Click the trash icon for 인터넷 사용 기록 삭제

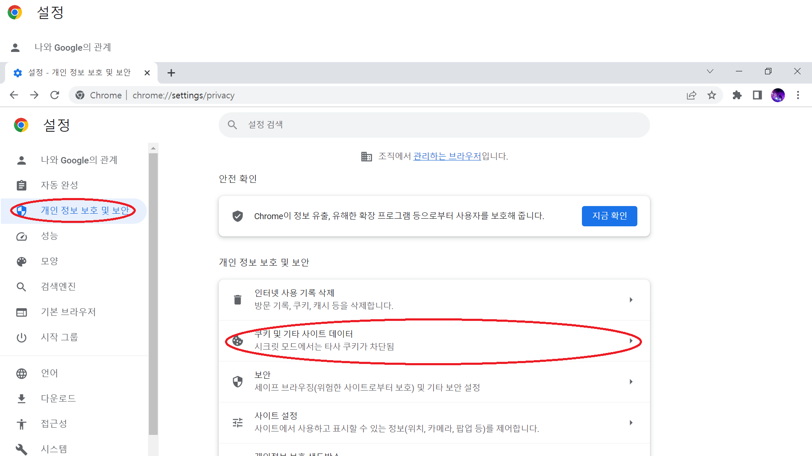(x=238, y=300)
